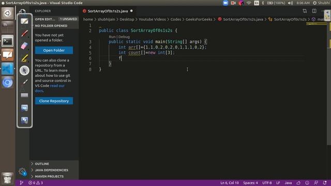Close the unsaved tab via dot indicator
The image size is (331, 186).
pos(131,11)
